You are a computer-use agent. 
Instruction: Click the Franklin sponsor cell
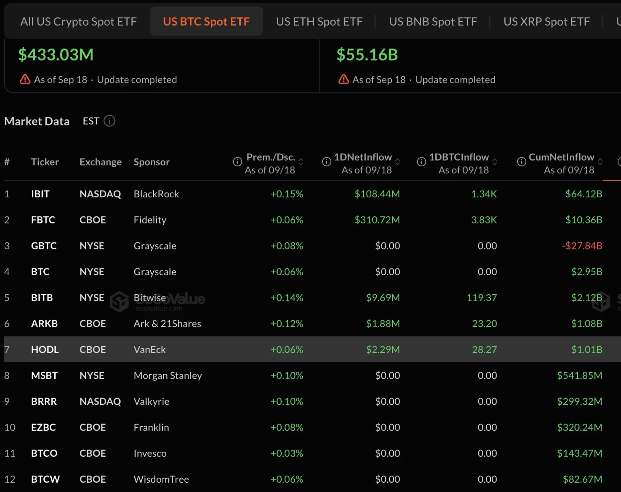[151, 427]
